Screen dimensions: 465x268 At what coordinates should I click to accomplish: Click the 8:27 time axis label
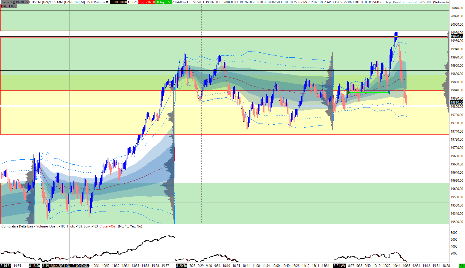pos(351,266)
